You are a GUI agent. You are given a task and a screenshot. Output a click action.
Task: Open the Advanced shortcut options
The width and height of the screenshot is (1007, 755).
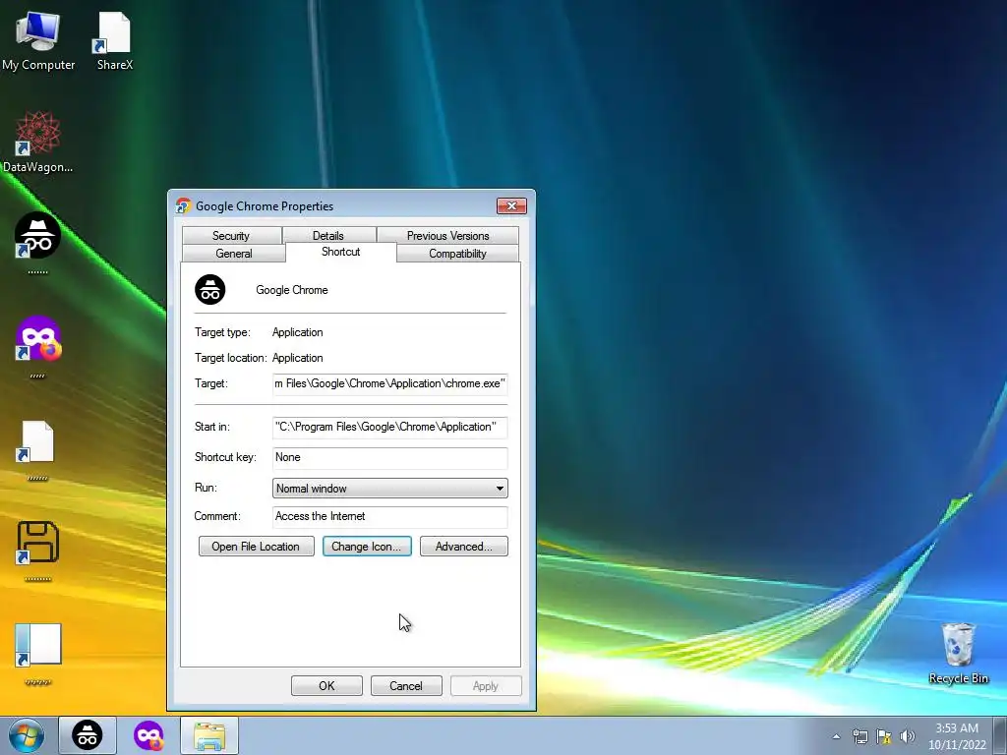pyautogui.click(x=464, y=547)
